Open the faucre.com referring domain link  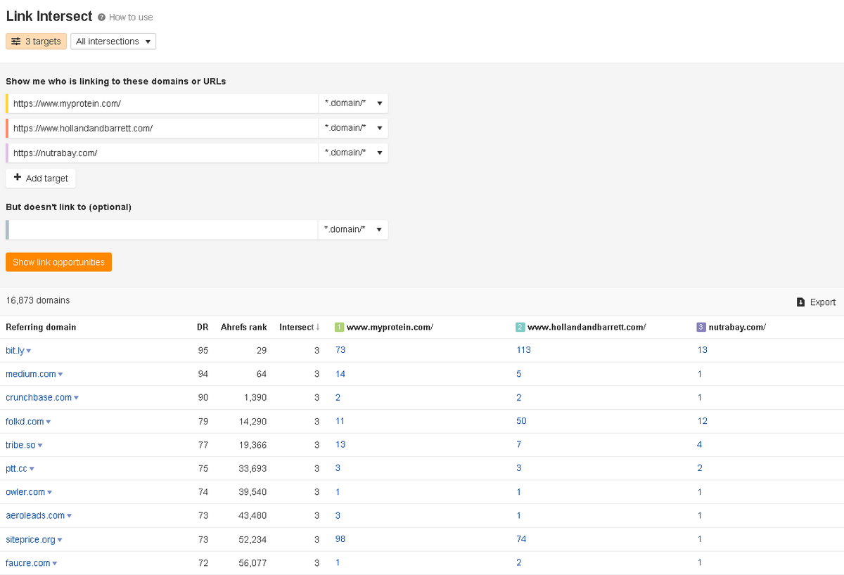[x=28, y=563]
